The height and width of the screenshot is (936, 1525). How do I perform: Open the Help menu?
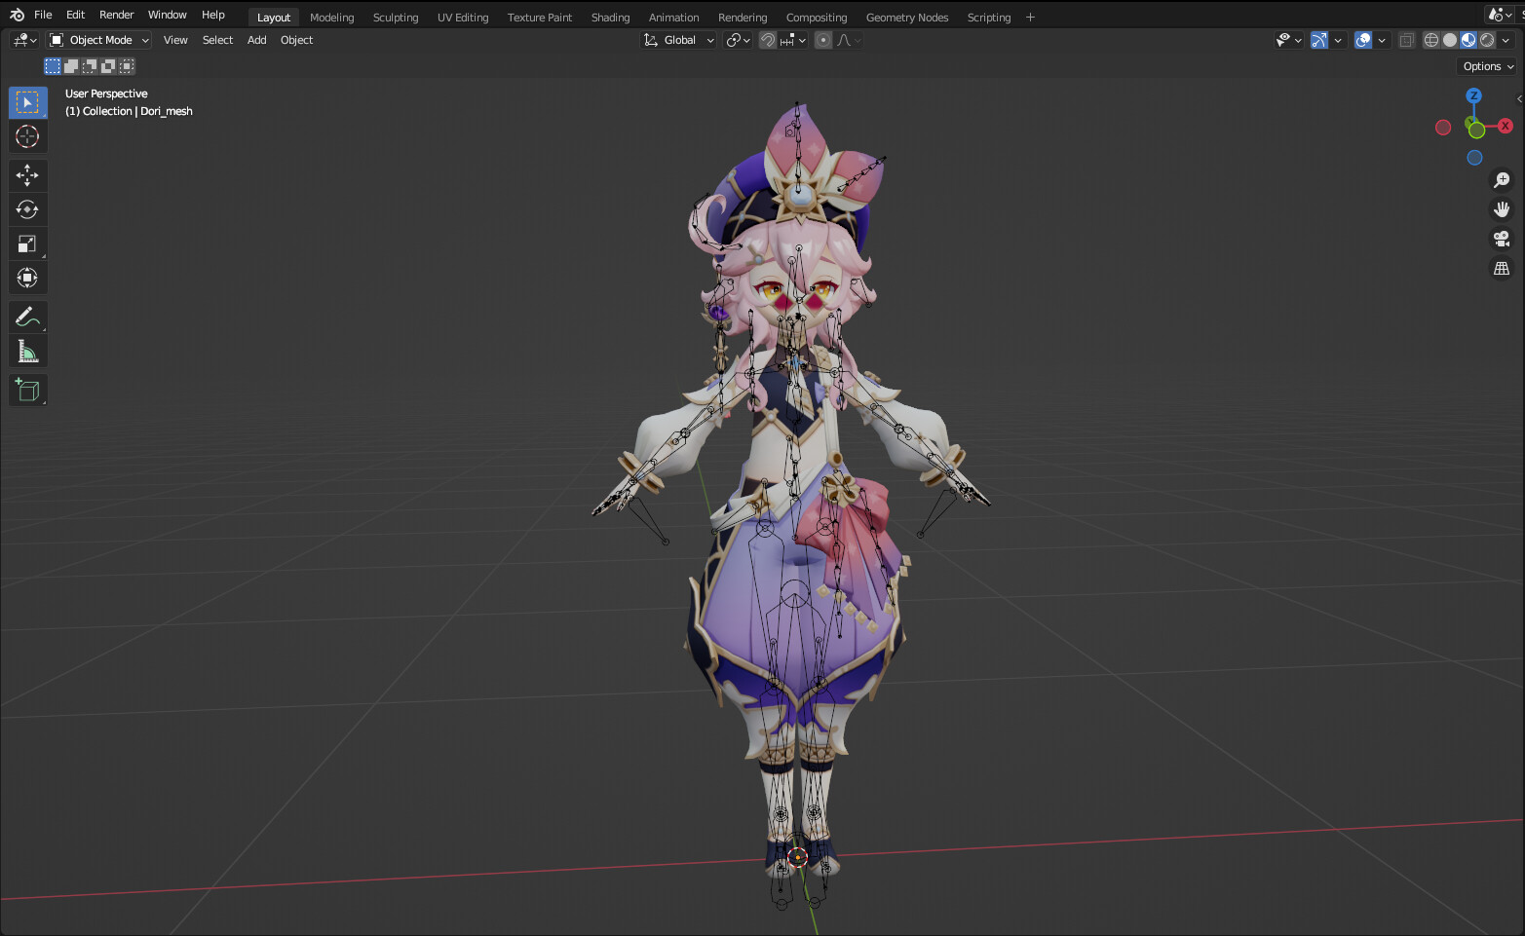(x=212, y=15)
